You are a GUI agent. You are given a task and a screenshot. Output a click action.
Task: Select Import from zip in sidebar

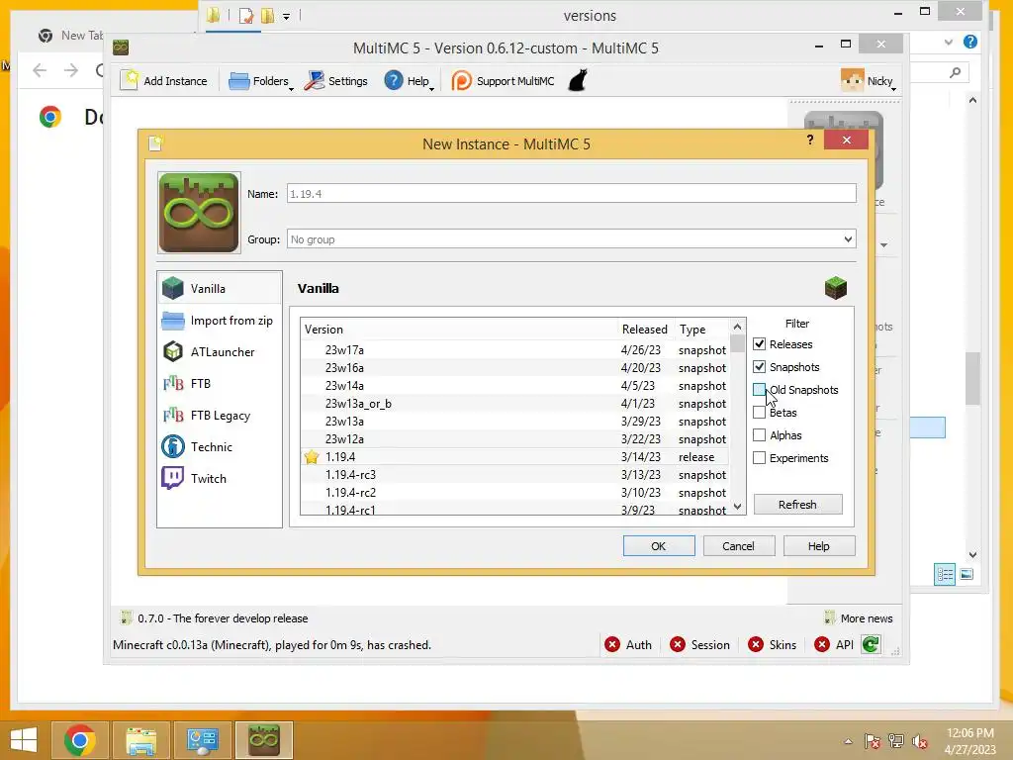[220, 320]
